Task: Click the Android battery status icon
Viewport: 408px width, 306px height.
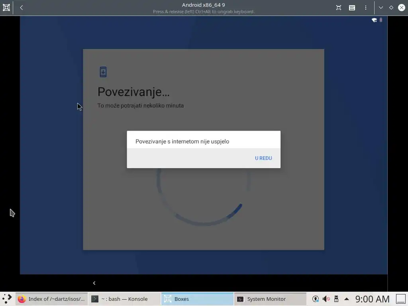Action: tap(381, 20)
